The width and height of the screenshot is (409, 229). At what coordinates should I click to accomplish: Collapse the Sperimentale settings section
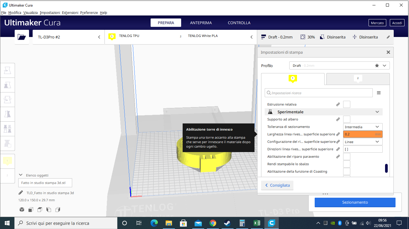click(377, 112)
